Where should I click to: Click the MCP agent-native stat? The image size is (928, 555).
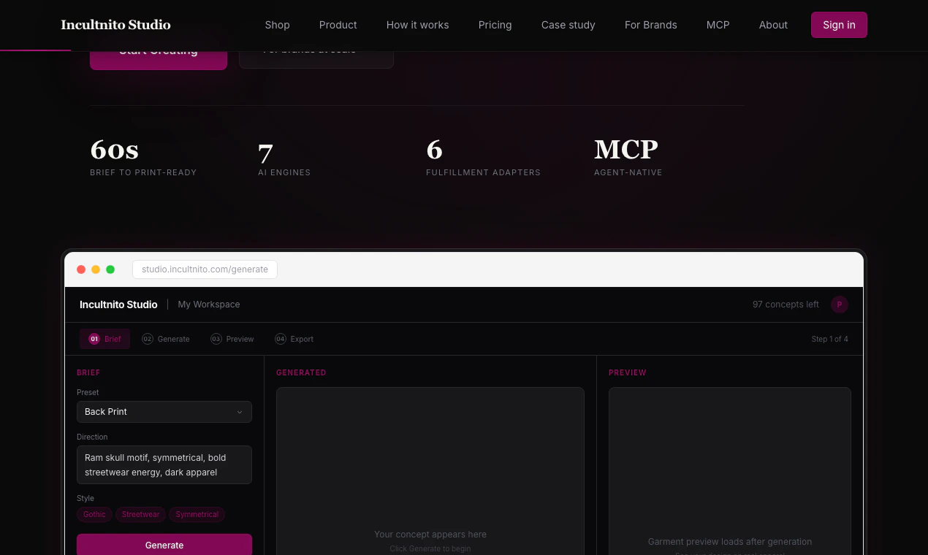point(628,157)
